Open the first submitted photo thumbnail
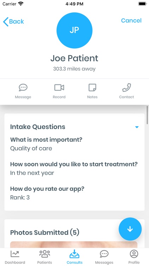 (x=74, y=245)
